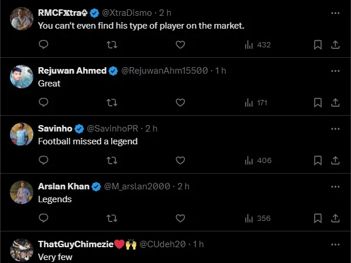Click ThatGuyChimezie's profile avatar
Screen dimensions: 351x263
22,250
